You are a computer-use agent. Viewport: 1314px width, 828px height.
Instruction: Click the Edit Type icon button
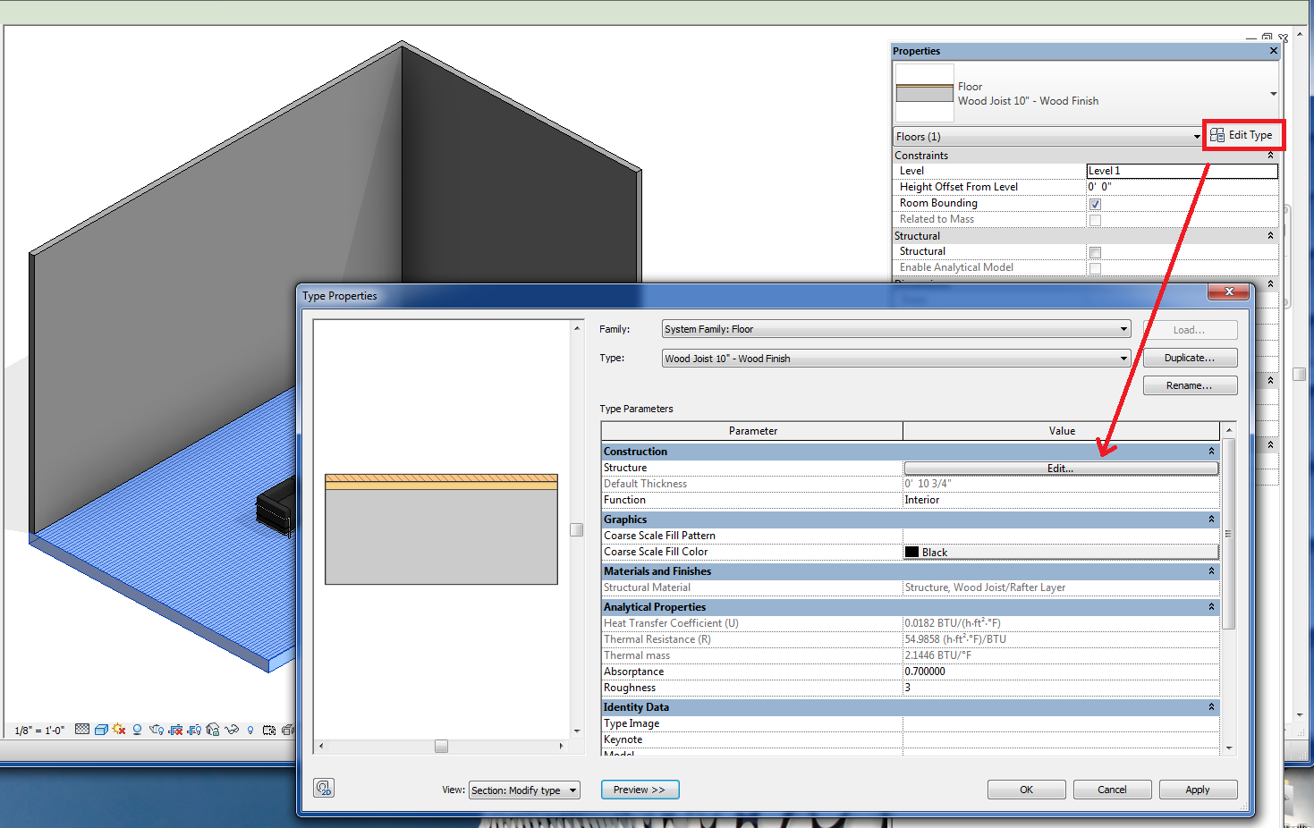[x=1242, y=135]
